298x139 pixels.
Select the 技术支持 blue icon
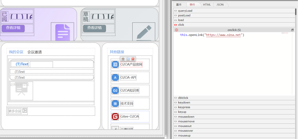click(115, 103)
